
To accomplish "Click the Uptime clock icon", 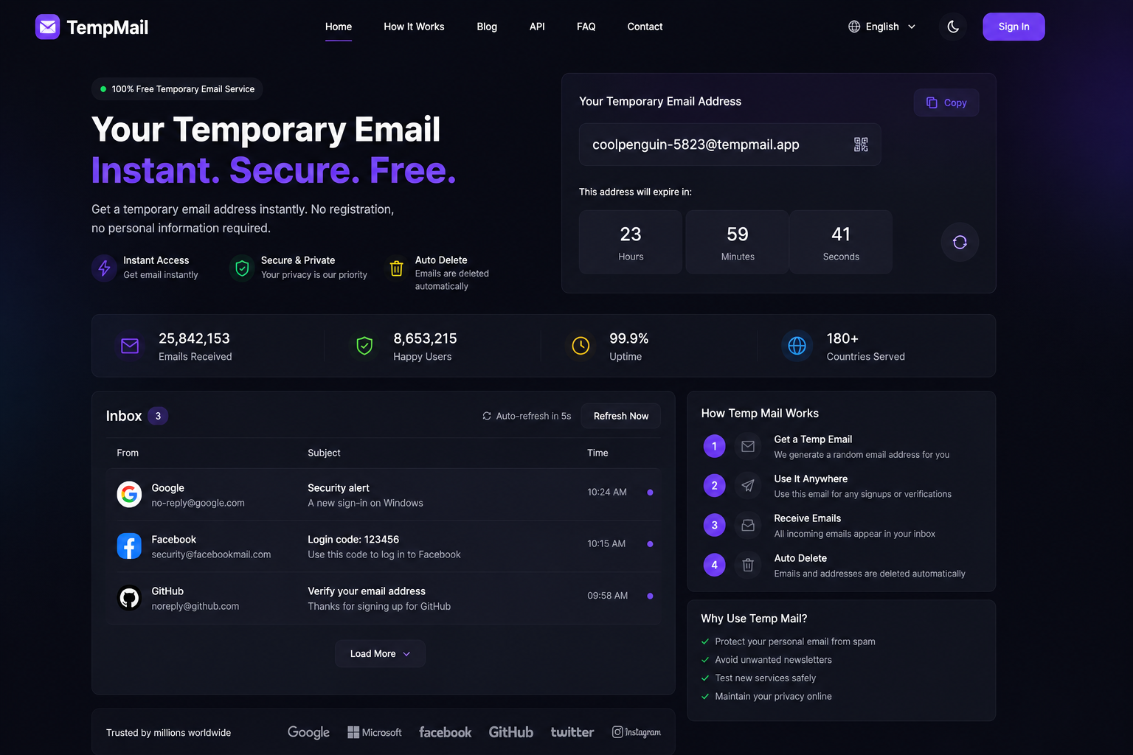I will (581, 346).
